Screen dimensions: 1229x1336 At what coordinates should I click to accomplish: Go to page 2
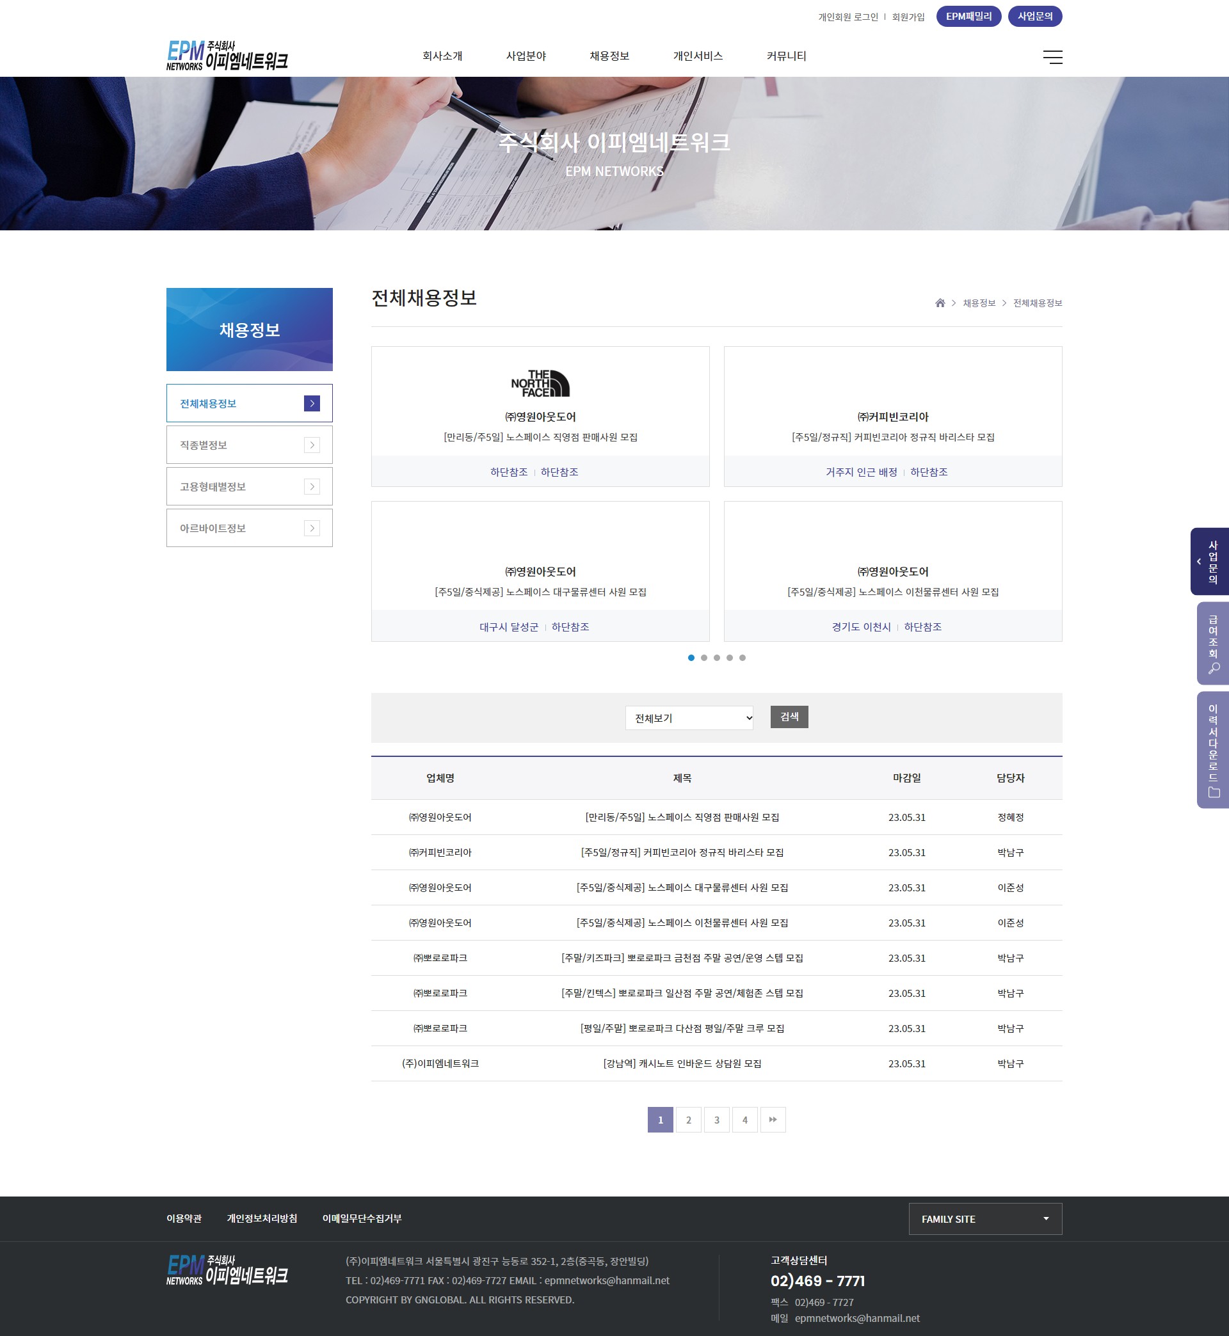pyautogui.click(x=688, y=1120)
